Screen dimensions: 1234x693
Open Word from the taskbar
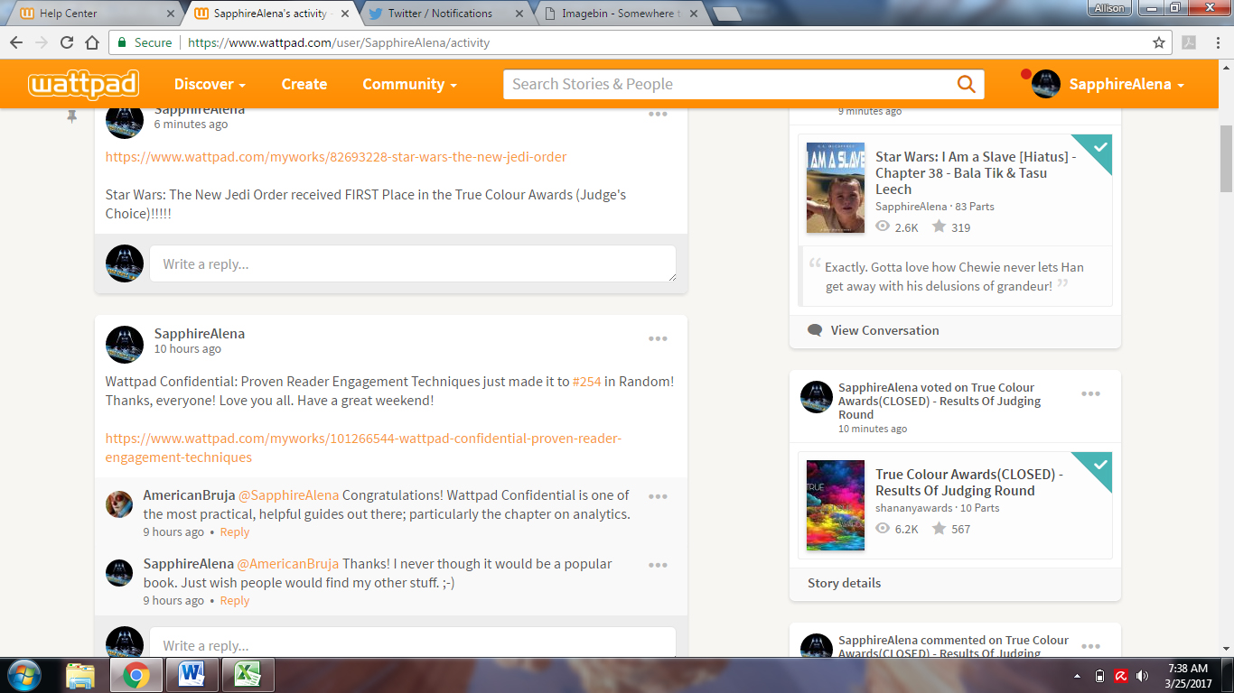tap(192, 675)
